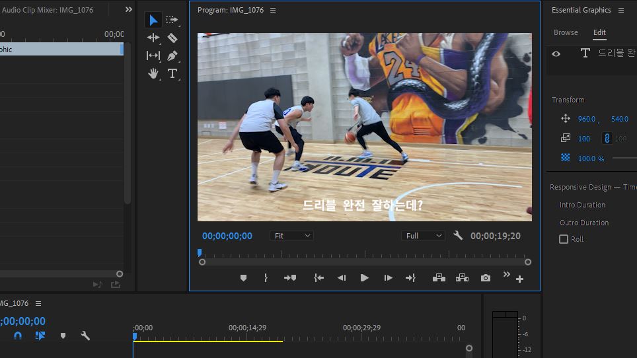Click the timeline playhead marker
This screenshot has width=637, height=358.
(x=135, y=336)
